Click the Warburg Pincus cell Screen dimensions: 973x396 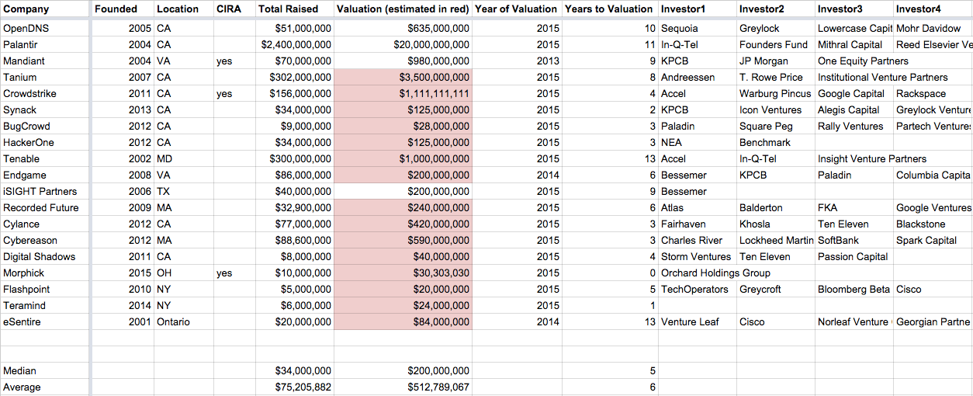776,93
